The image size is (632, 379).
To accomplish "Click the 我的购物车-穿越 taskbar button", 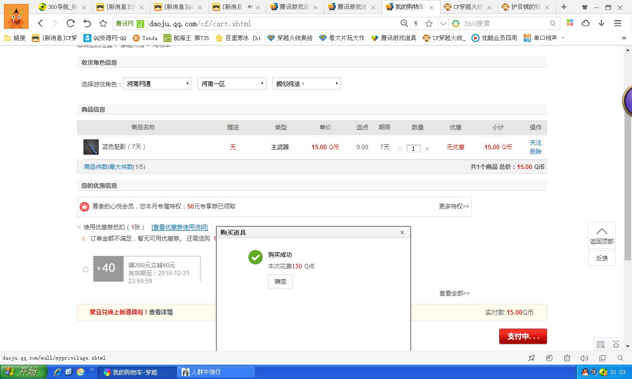I will [138, 372].
